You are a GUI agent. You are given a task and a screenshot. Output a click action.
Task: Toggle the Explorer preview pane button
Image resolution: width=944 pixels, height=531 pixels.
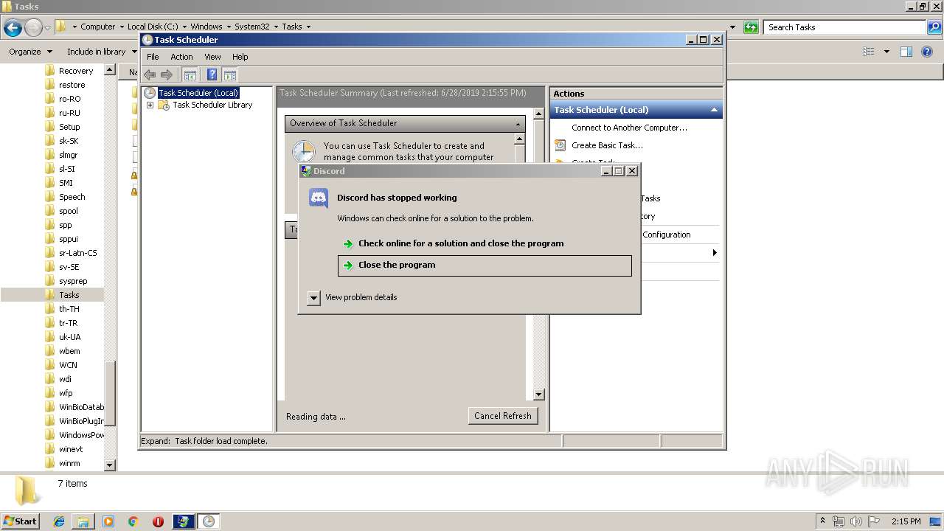click(x=906, y=52)
